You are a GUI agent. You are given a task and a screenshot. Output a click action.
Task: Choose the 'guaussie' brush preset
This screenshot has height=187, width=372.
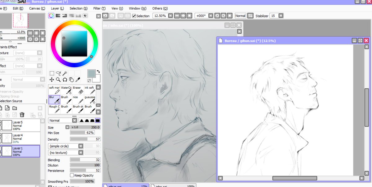[x=90, y=100]
